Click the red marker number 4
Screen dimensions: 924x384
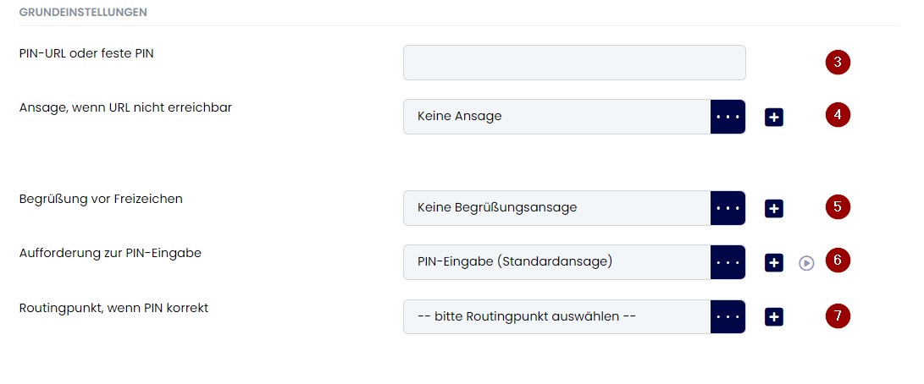pos(838,114)
